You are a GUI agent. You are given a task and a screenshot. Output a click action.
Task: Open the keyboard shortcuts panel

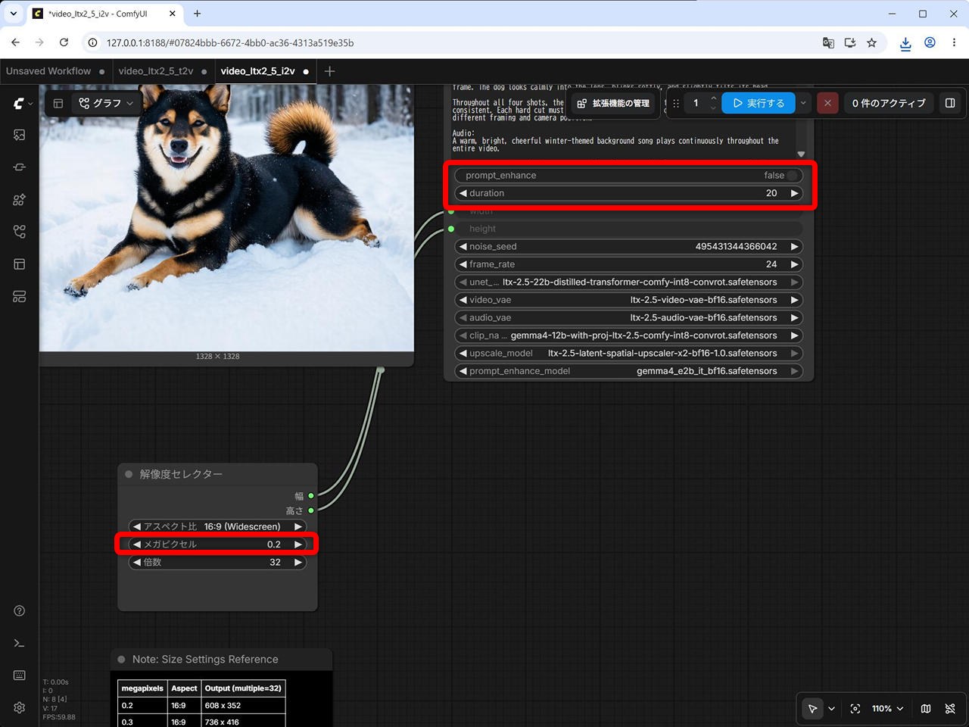(x=20, y=676)
